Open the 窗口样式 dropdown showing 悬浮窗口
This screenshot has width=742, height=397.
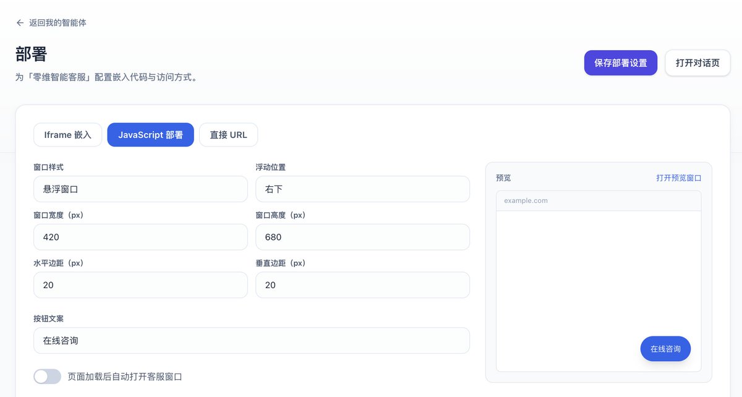pos(140,189)
